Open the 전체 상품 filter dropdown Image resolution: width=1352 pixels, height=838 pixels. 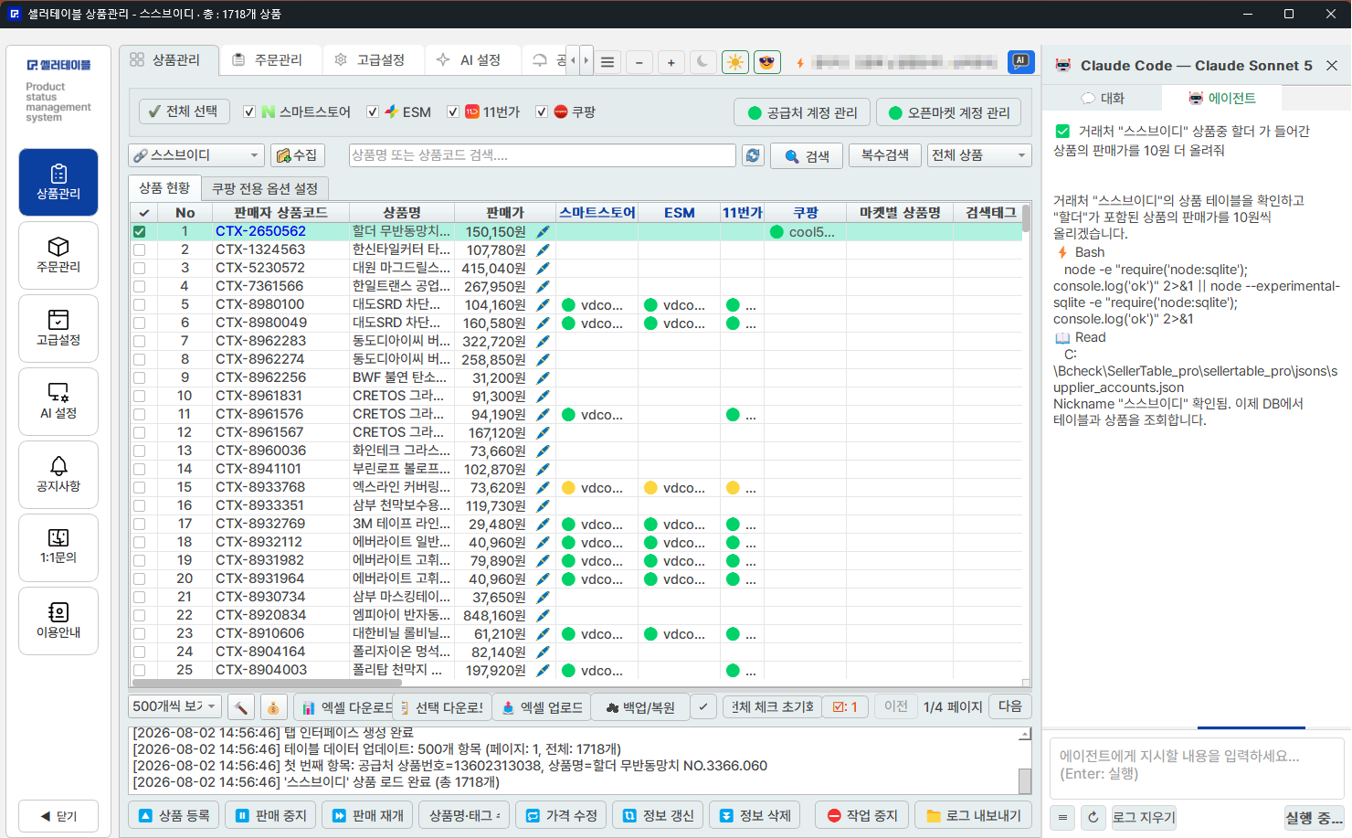(x=979, y=155)
